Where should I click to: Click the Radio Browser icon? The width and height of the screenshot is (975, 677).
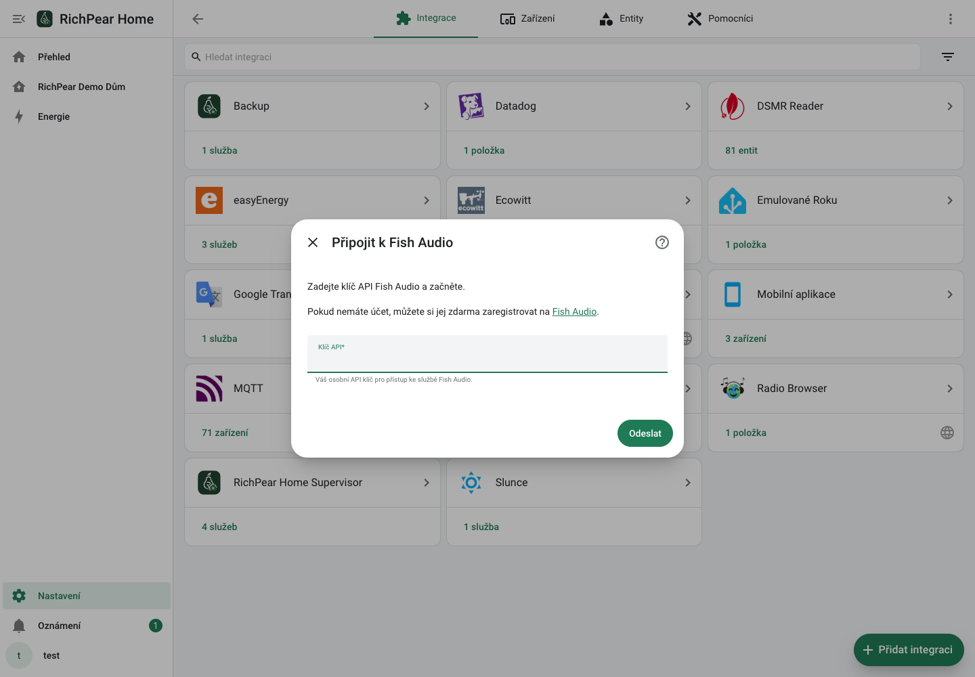tap(733, 389)
